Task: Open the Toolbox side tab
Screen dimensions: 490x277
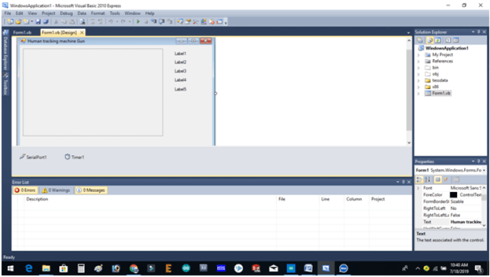Action: pos(5,84)
